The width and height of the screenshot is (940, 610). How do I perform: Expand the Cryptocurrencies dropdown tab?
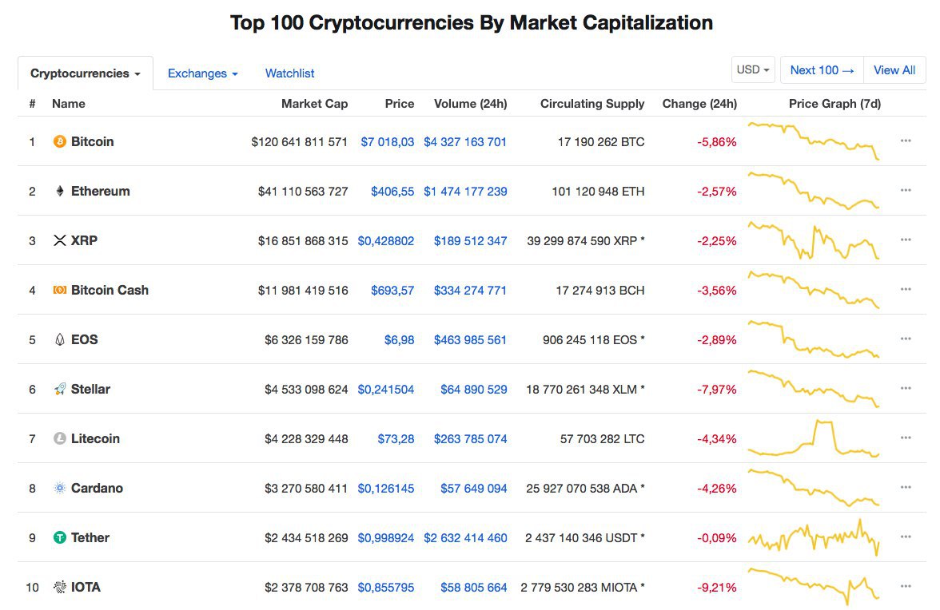click(85, 73)
